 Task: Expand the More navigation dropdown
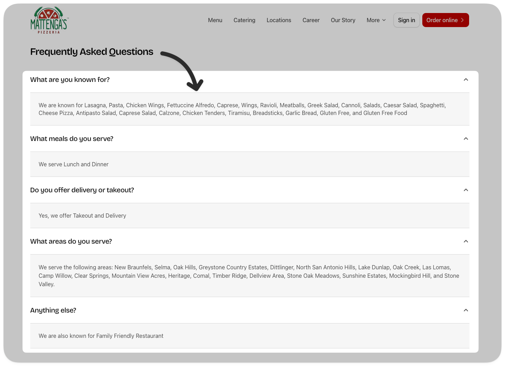376,20
